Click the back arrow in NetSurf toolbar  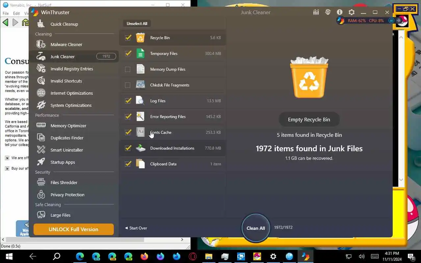(5, 22)
